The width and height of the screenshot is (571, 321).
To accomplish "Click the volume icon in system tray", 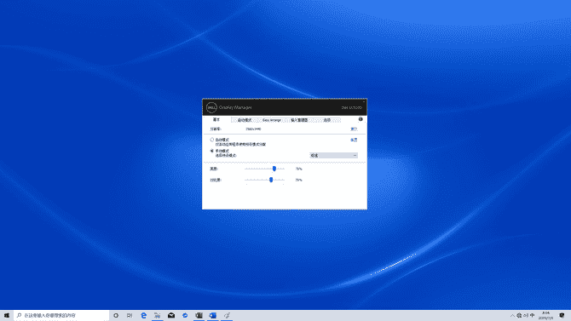I will click(526, 316).
